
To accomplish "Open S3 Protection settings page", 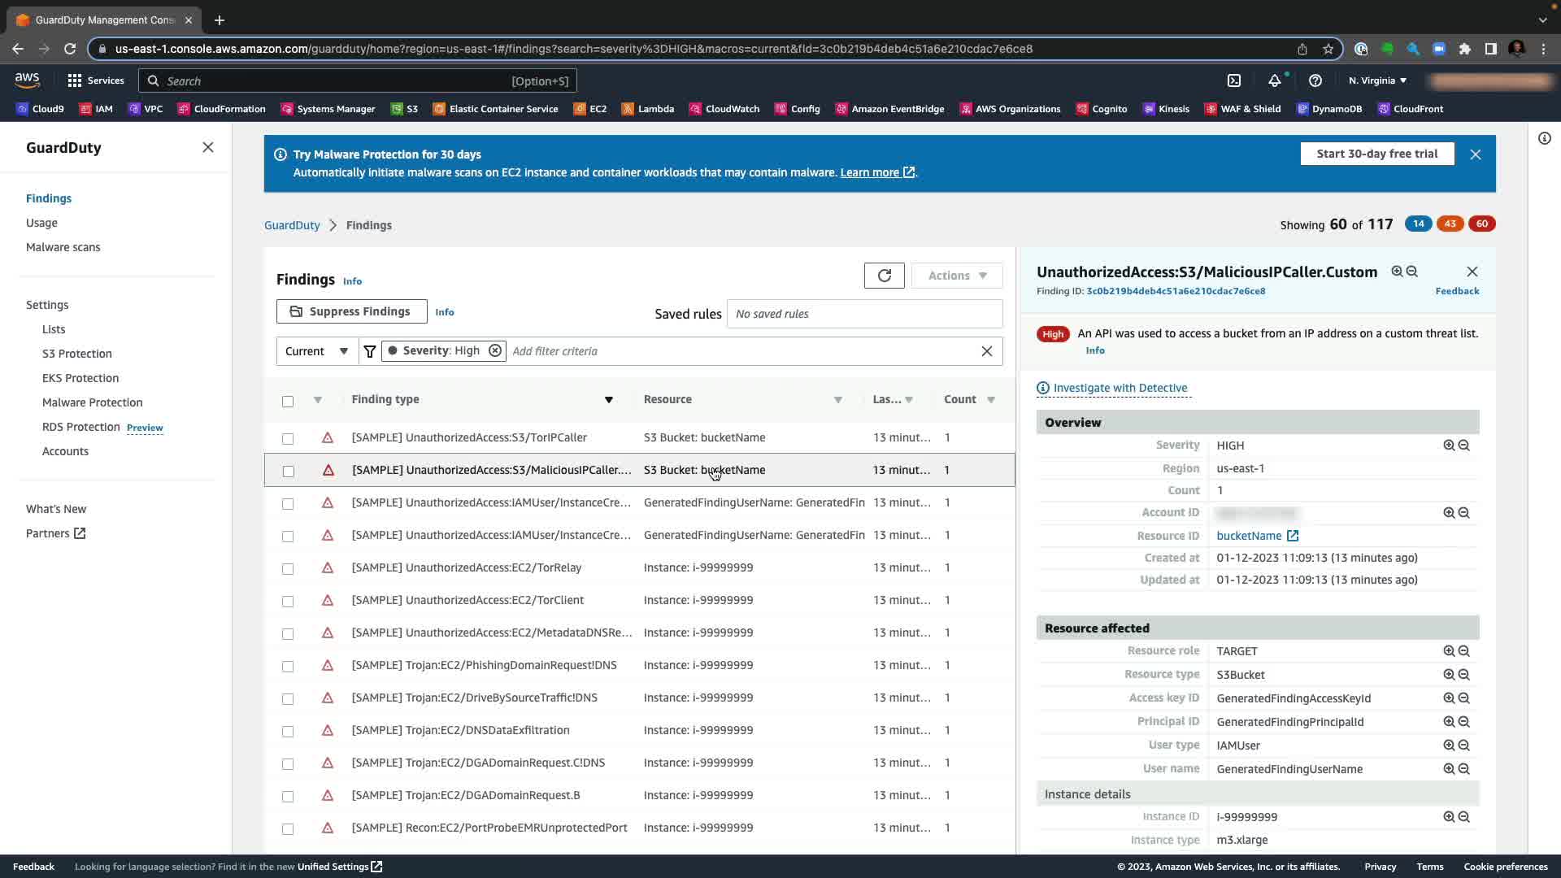I will (77, 354).
